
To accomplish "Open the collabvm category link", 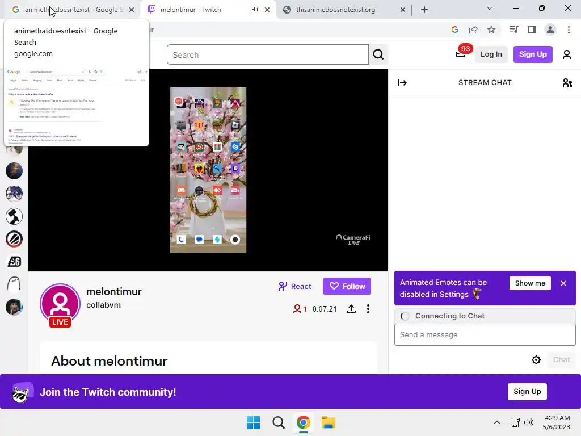I will (x=103, y=305).
